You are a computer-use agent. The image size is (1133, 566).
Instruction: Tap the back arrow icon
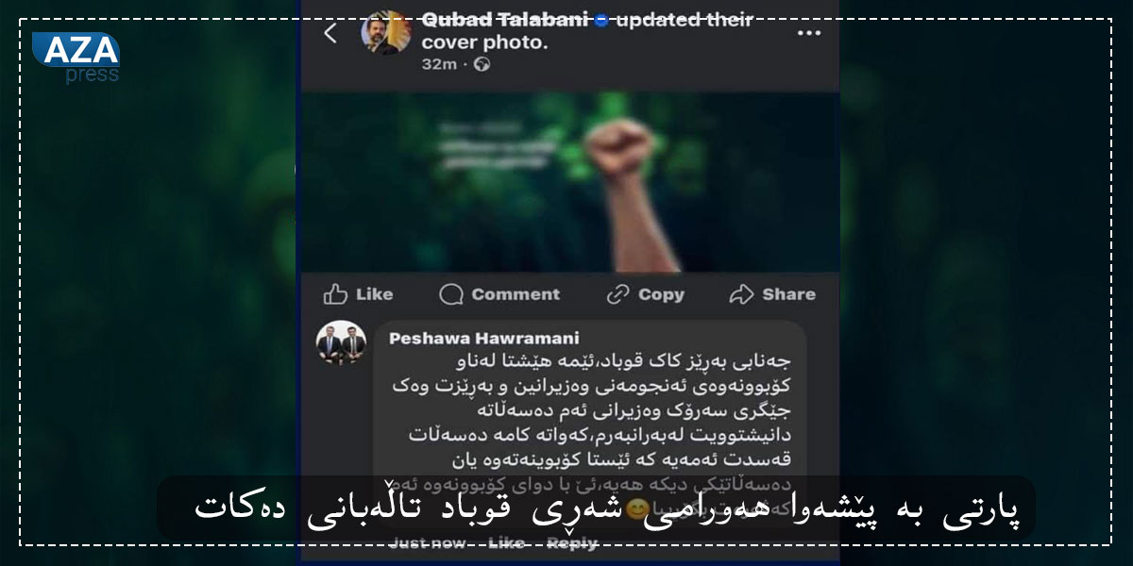330,33
